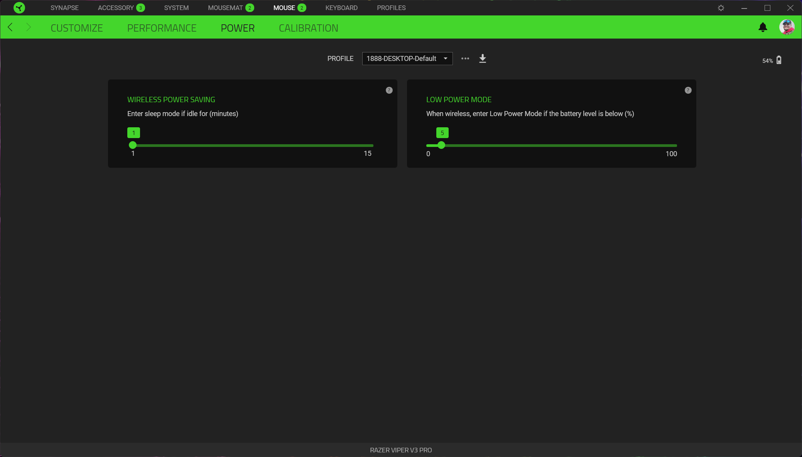Expand the 1888-DESKTOP-Default profile dropdown
This screenshot has height=457, width=802.
coord(407,59)
